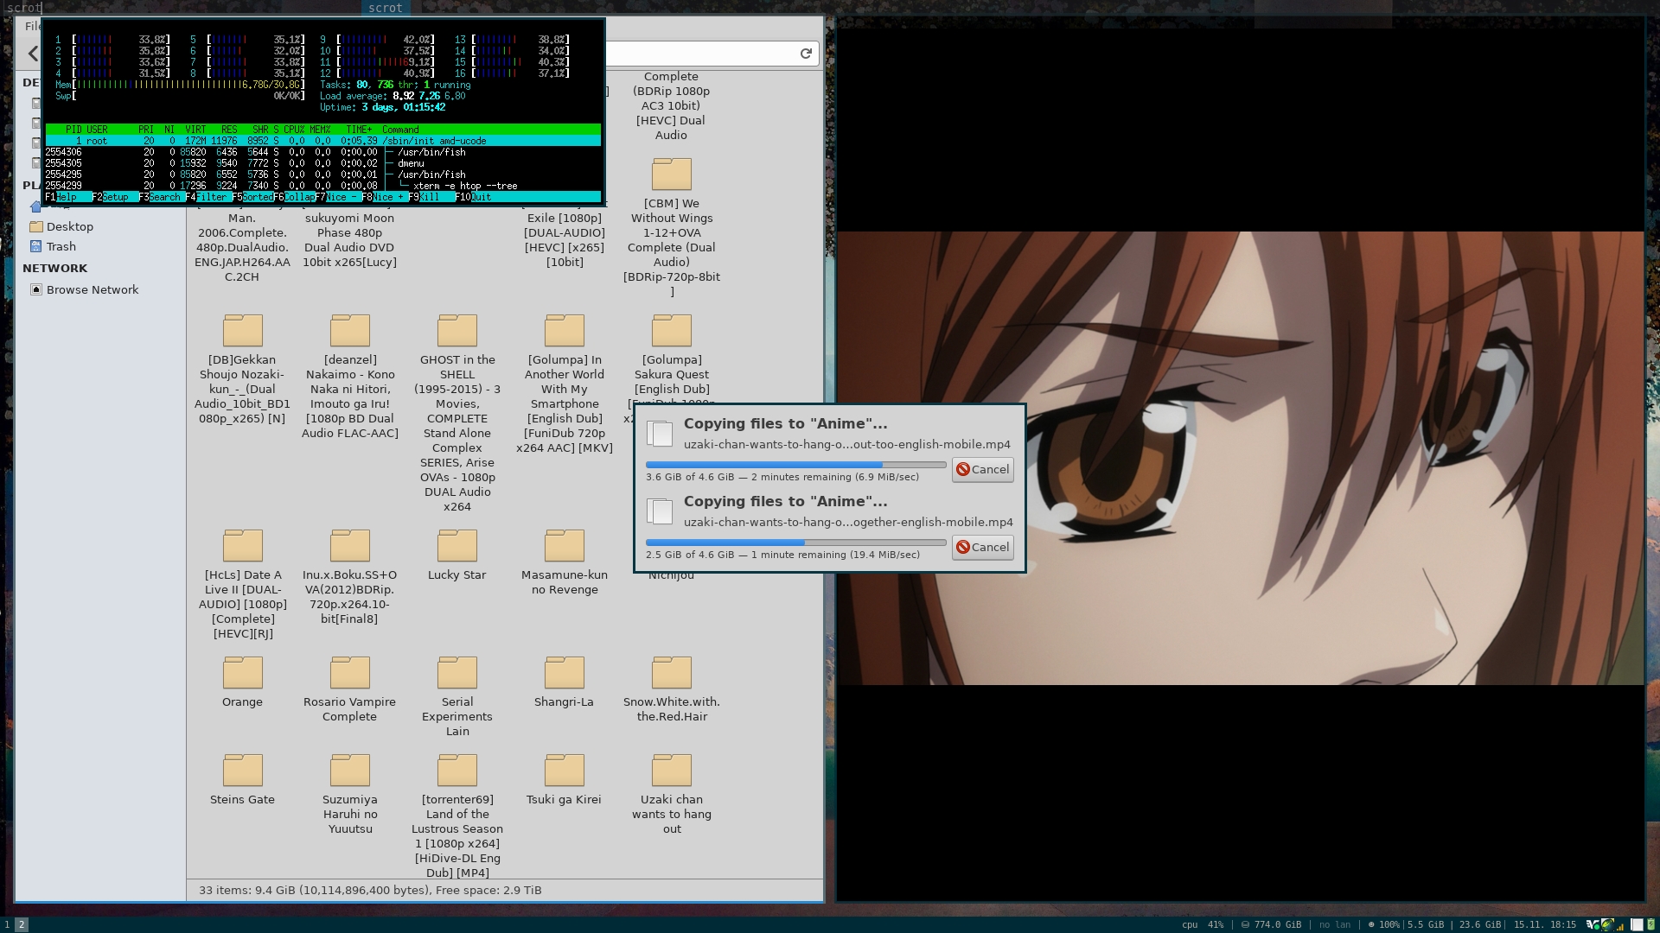1660x933 pixels.
Task: Click the scrot window title tab
Action: [386, 8]
